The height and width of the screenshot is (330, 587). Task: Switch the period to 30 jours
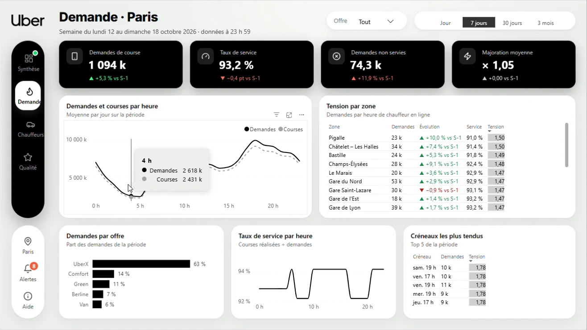point(512,23)
